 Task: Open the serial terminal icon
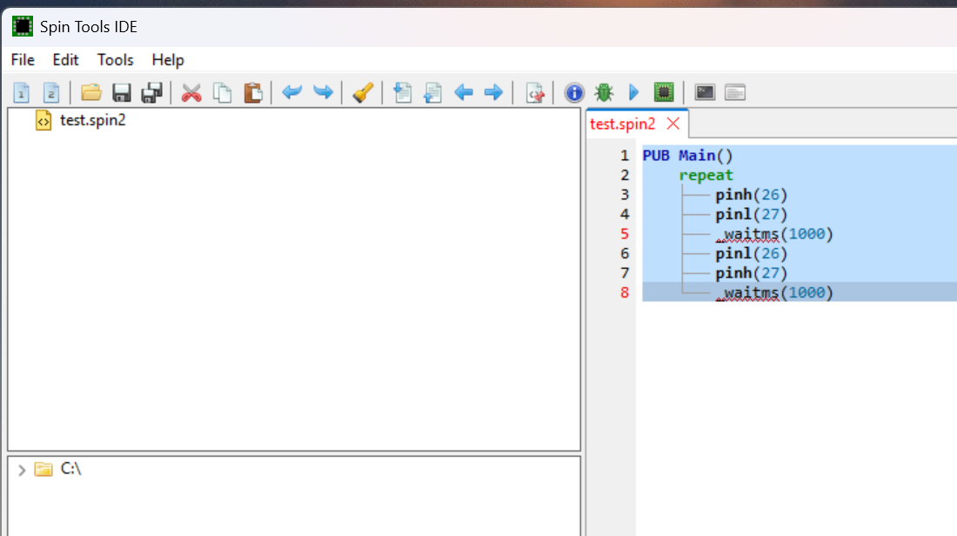705,92
